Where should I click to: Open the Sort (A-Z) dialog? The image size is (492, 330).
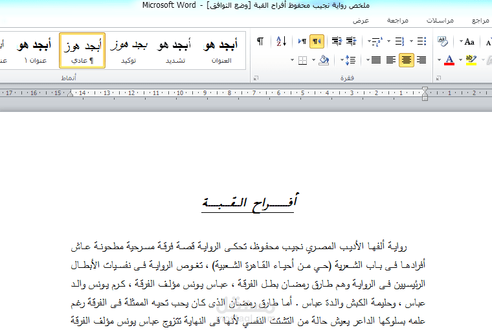282,41
